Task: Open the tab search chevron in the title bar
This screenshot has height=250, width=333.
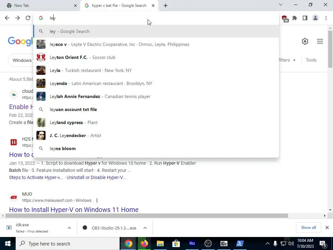Action: (x=281, y=5)
